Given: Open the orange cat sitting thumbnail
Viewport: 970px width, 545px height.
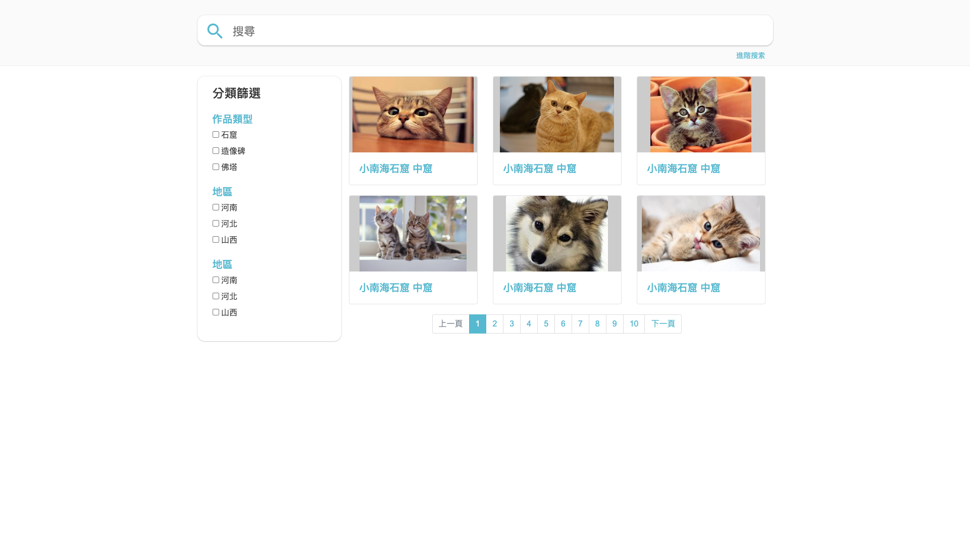Looking at the screenshot, I should [x=557, y=115].
